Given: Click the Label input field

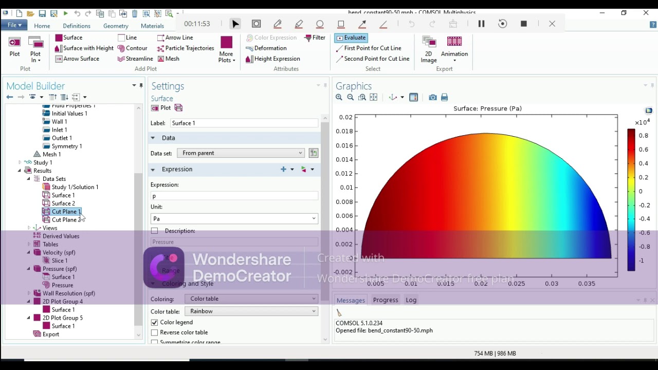Looking at the screenshot, I should coord(244,123).
